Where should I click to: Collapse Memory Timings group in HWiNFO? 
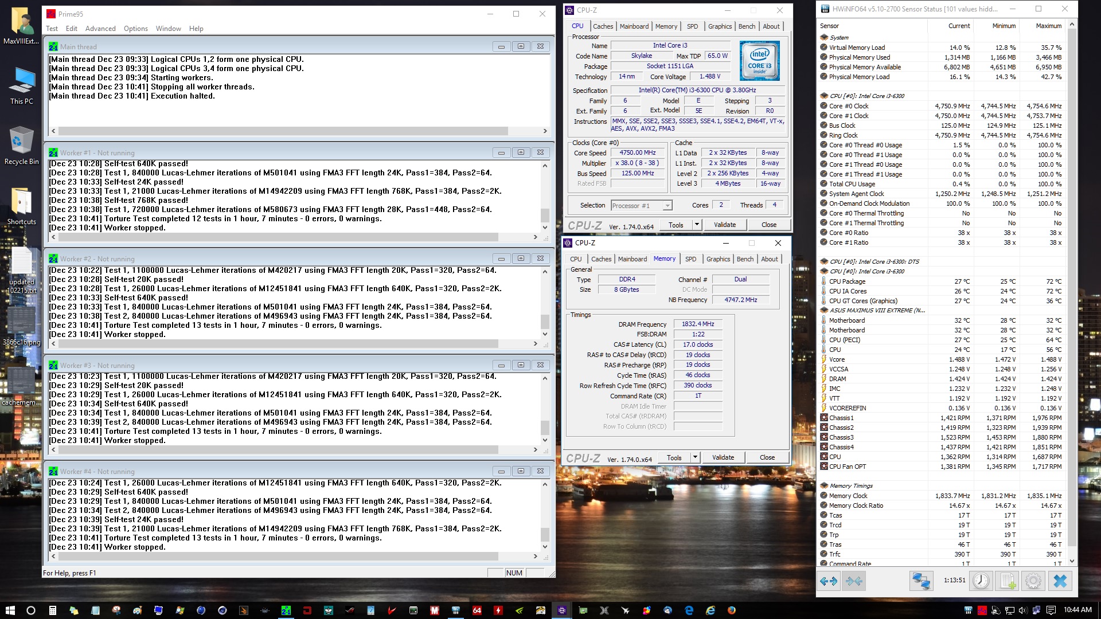pos(824,485)
